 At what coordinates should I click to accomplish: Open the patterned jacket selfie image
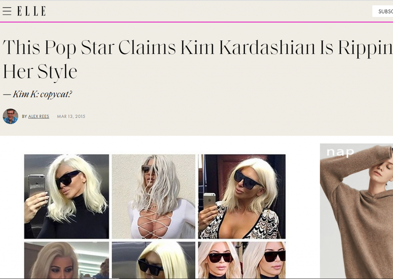click(x=242, y=196)
